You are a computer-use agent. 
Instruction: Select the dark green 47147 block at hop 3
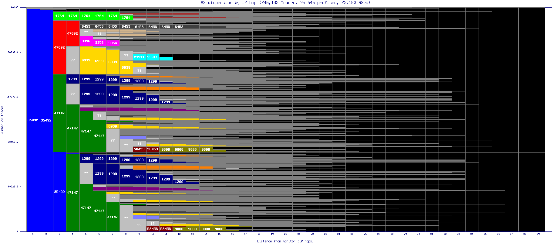click(x=59, y=113)
